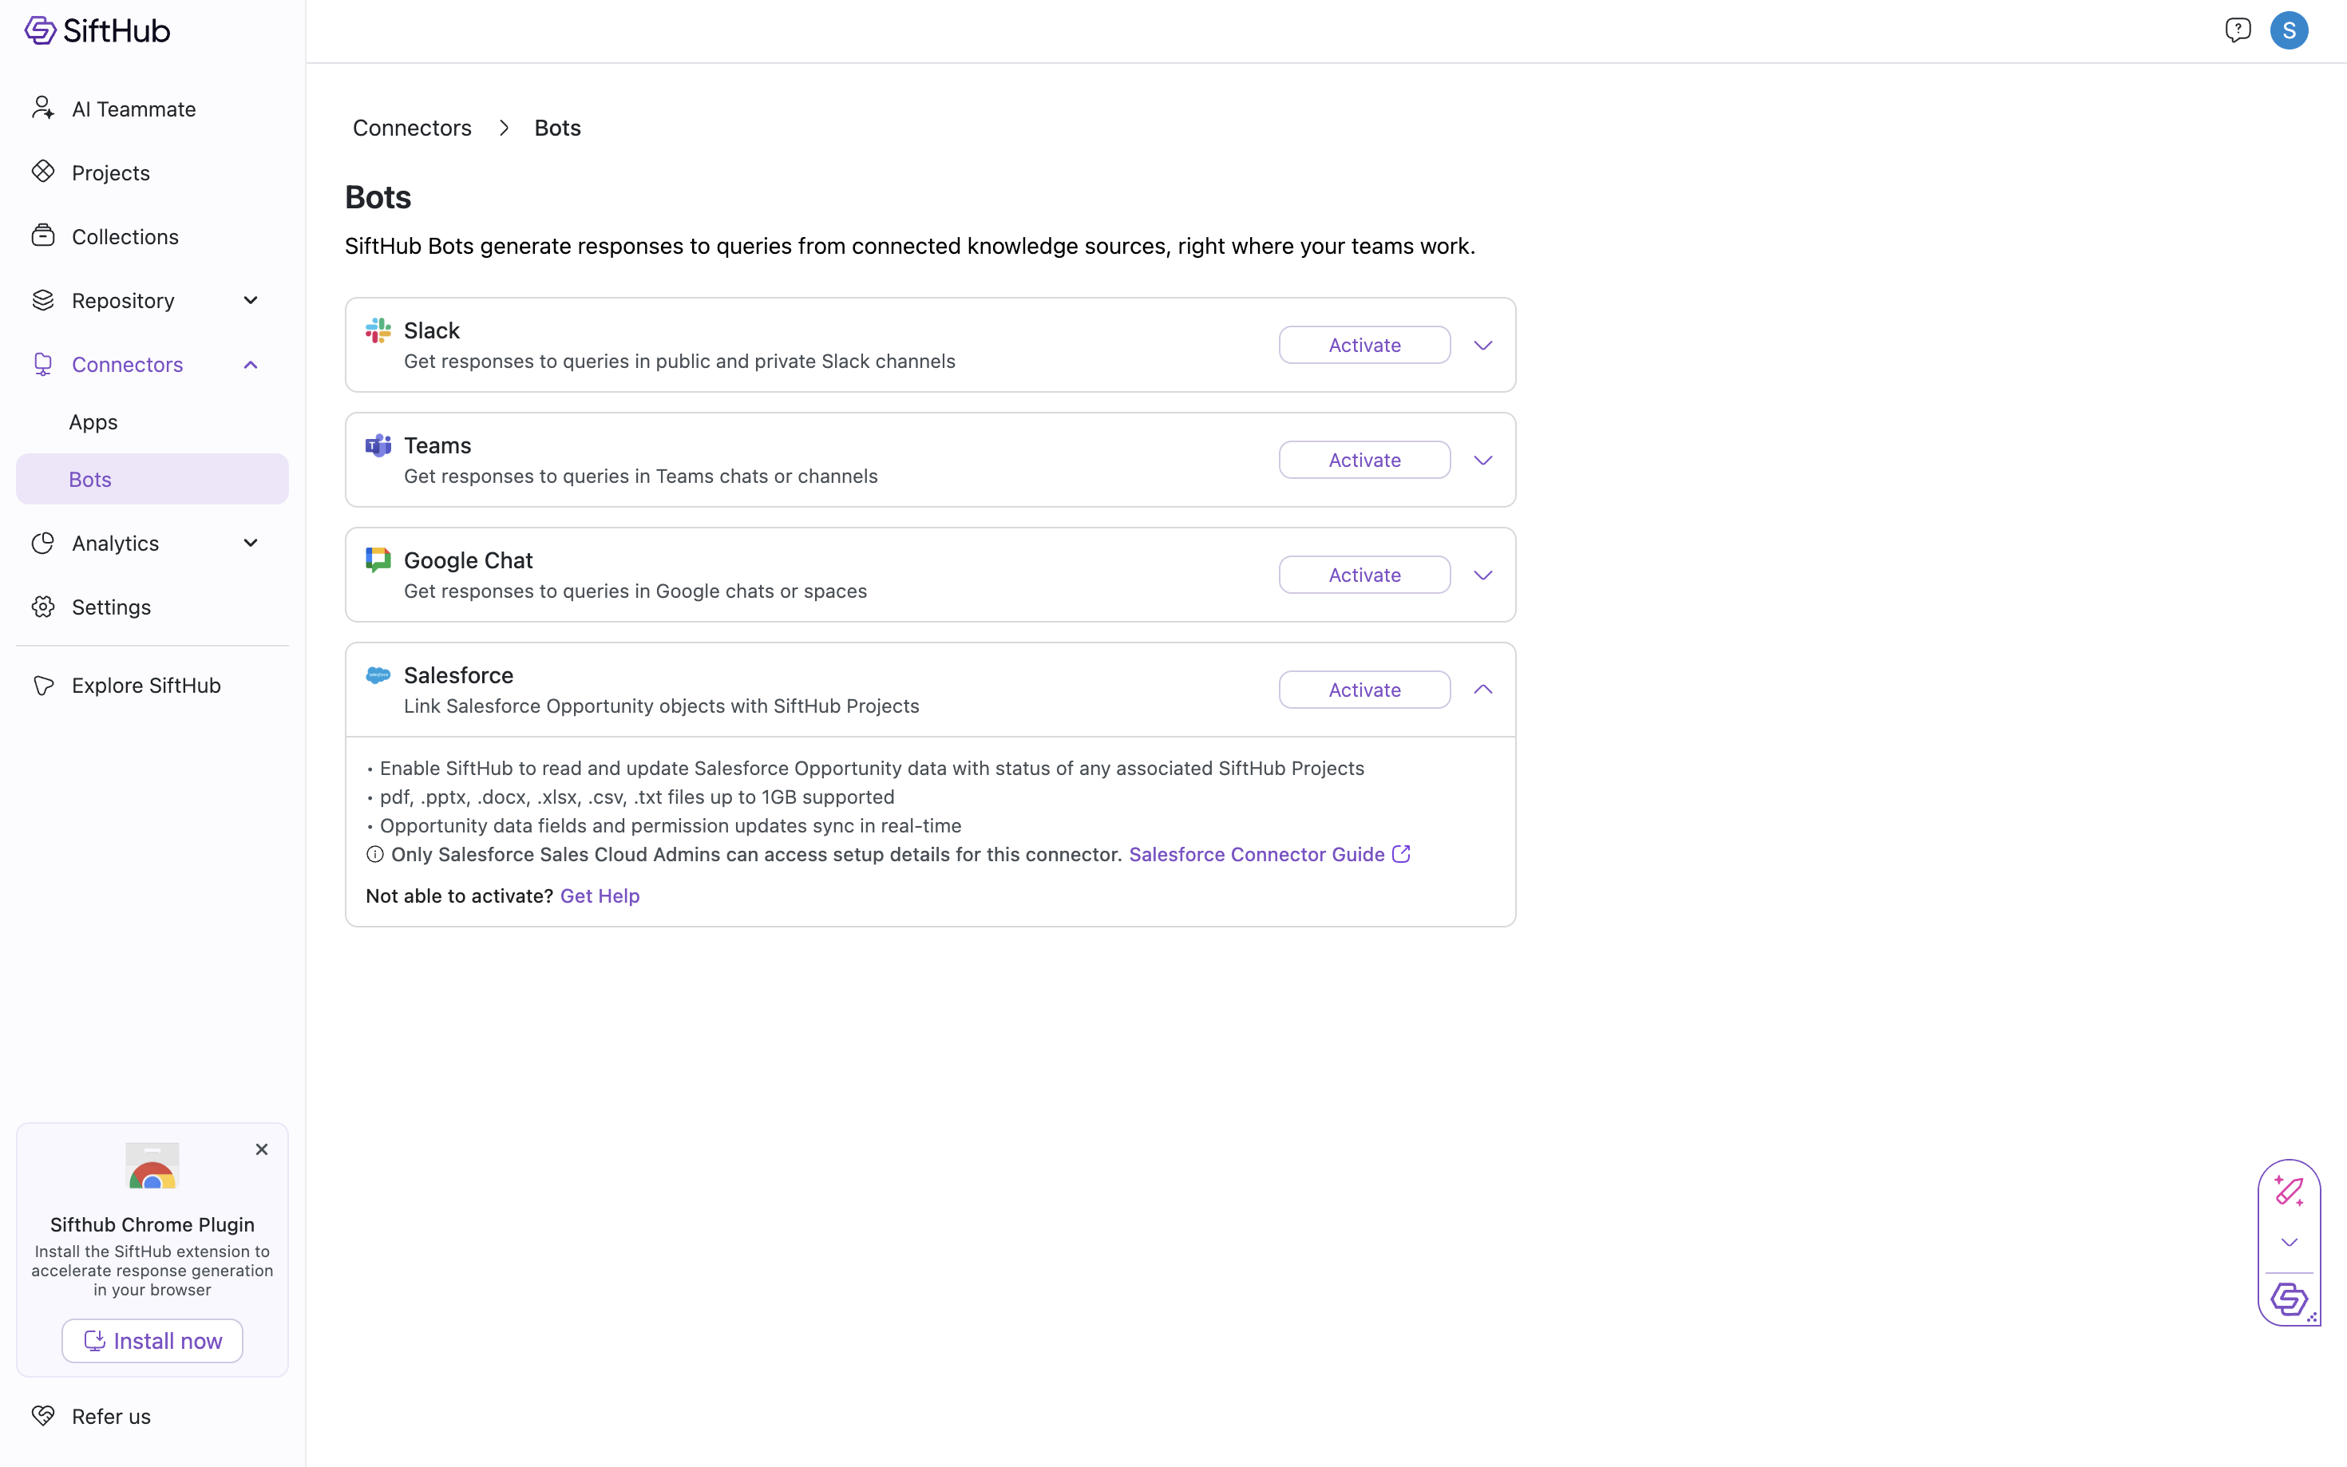Click the Slack bot logo icon
The height and width of the screenshot is (1467, 2347).
(378, 331)
